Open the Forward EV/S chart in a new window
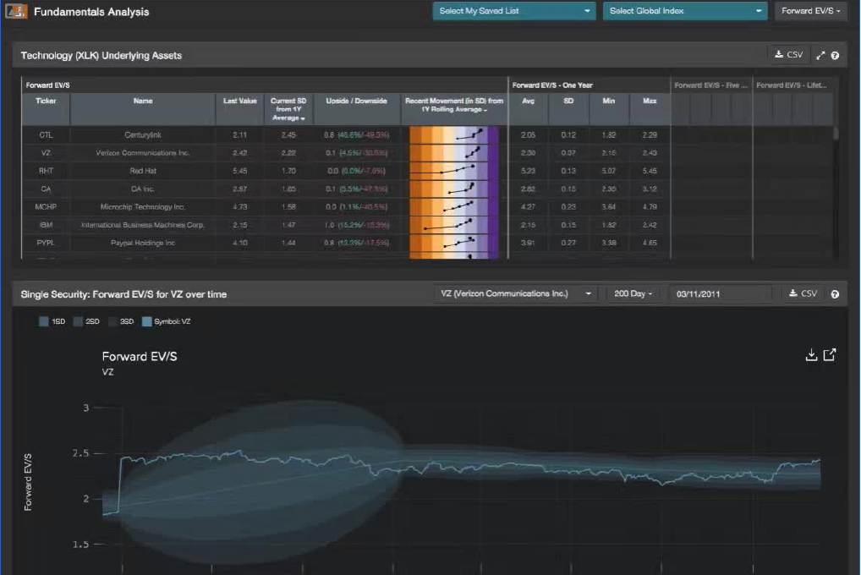This screenshot has width=861, height=575. [830, 355]
